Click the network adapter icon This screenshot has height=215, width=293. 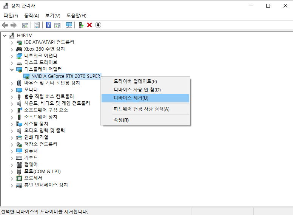(19, 56)
